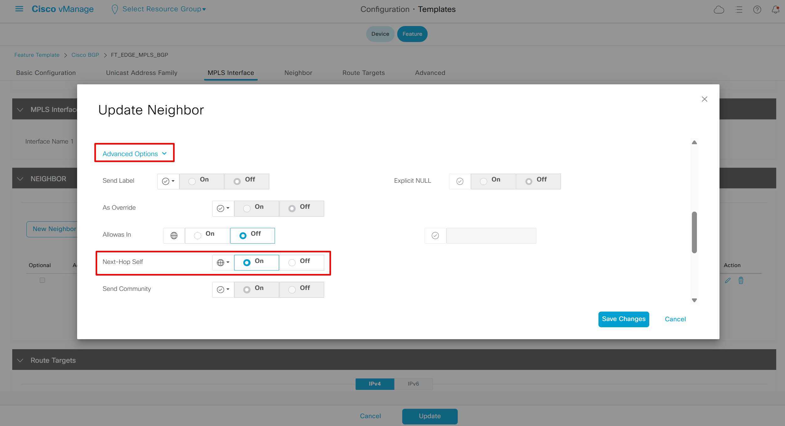Click the neighbor row edit pencil icon
Viewport: 785px width, 426px height.
[x=728, y=281]
